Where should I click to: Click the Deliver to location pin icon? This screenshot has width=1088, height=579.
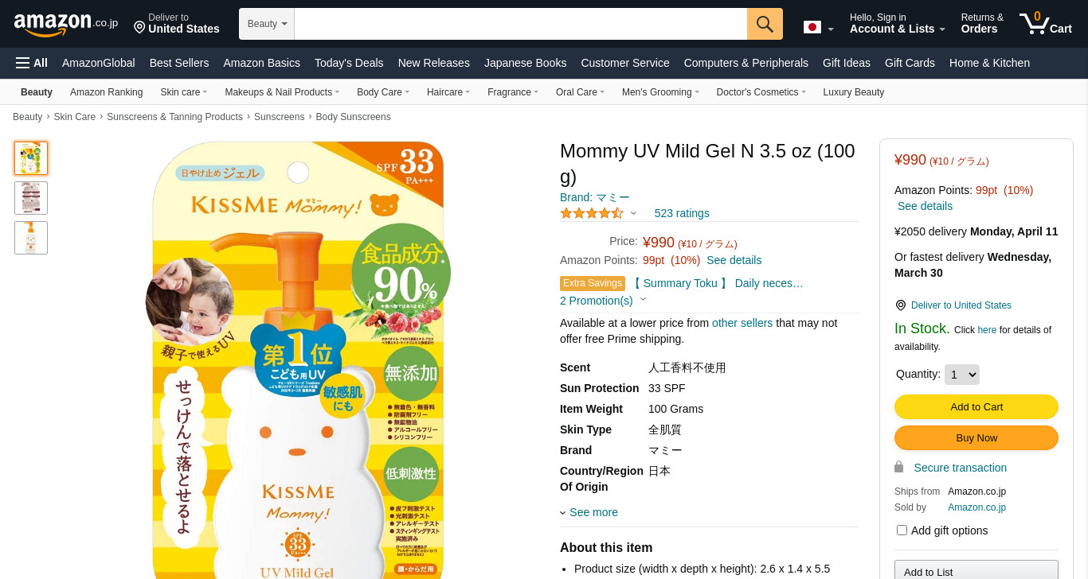pyautogui.click(x=139, y=28)
